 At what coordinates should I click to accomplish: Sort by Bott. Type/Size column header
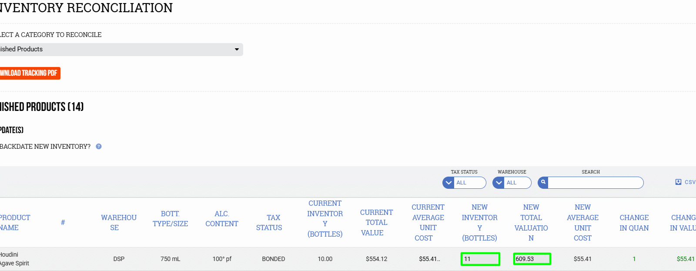tap(170, 219)
